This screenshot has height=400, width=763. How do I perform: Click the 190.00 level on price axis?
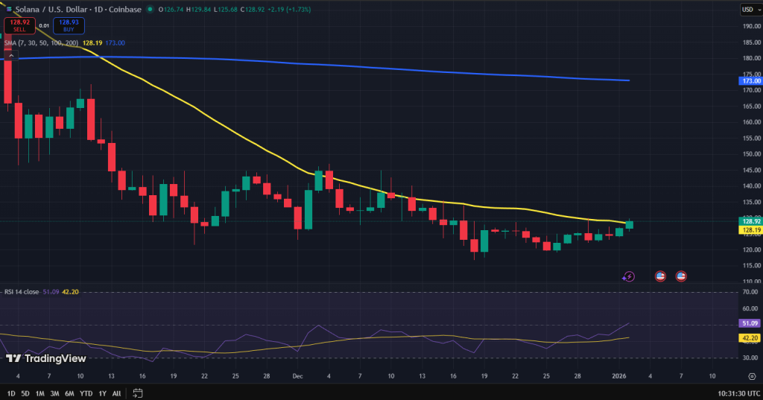(x=751, y=26)
